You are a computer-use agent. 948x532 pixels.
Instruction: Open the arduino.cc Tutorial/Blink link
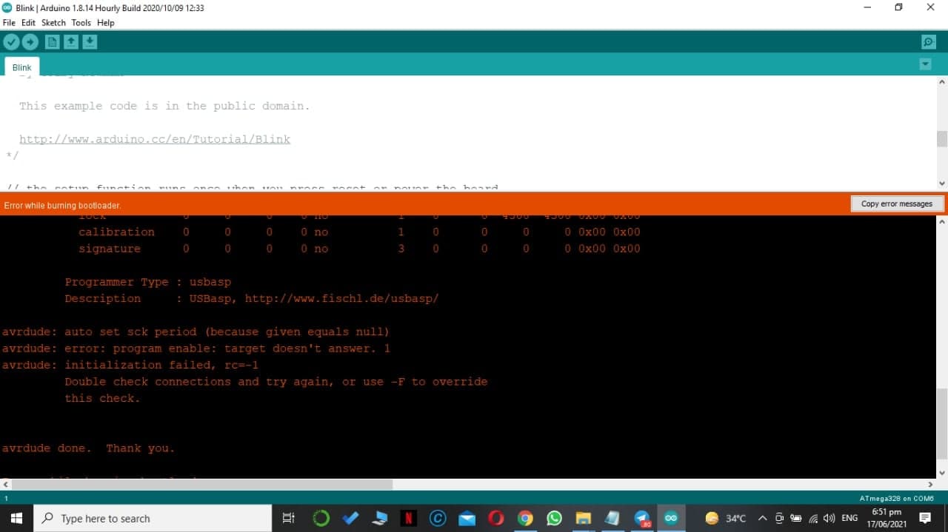[155, 139]
